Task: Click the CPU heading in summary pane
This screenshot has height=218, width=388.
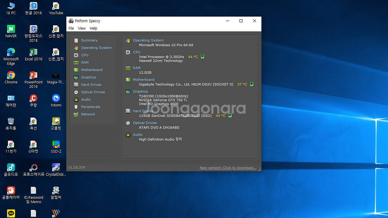Action: click(x=136, y=52)
